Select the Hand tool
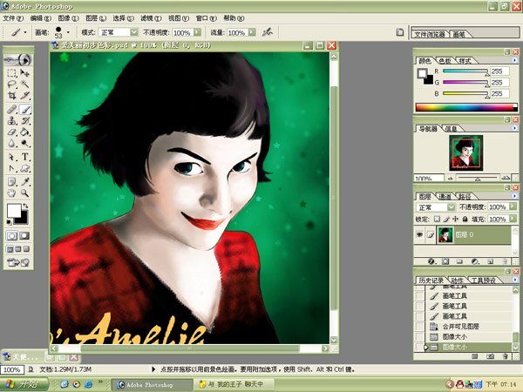 (x=12, y=193)
